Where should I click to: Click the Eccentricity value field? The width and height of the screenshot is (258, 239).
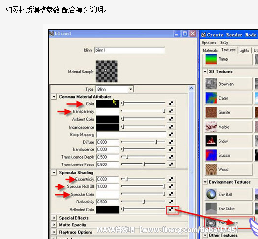[108, 179]
